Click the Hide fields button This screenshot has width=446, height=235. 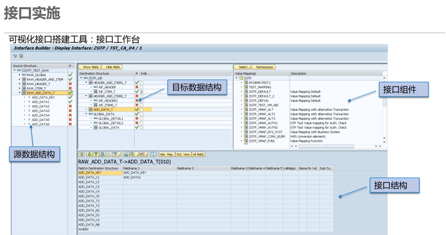pos(112,67)
